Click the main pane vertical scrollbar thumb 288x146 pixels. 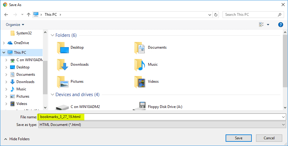coord(285,61)
